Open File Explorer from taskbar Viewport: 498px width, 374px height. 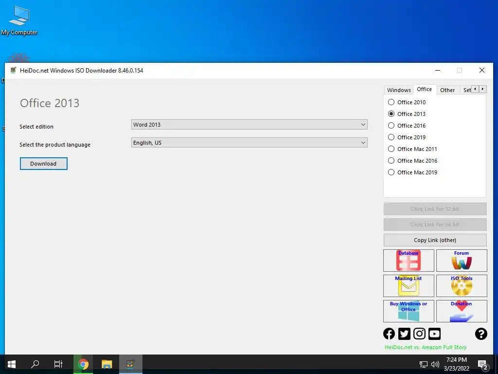107,364
